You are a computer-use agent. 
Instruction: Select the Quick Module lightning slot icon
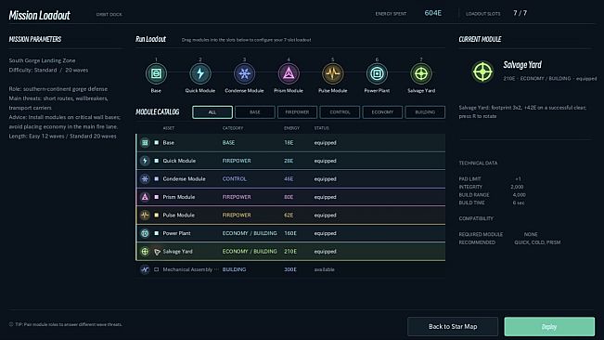[x=200, y=73]
